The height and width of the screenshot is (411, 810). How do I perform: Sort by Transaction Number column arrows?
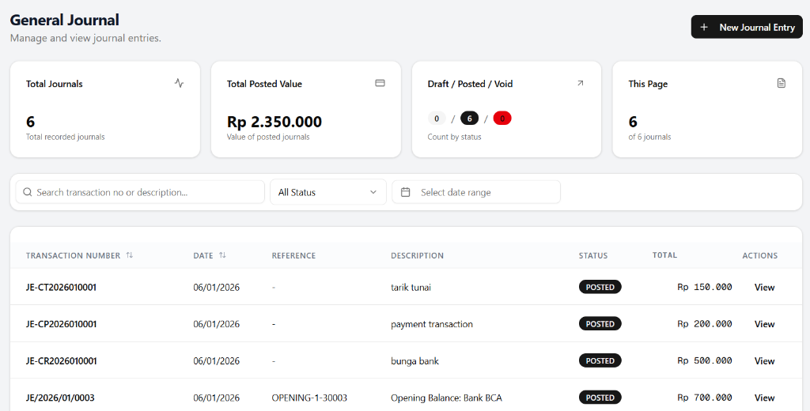130,255
